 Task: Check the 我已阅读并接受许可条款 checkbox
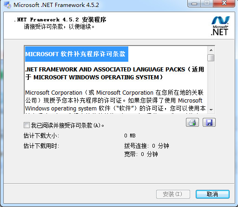[26, 125]
